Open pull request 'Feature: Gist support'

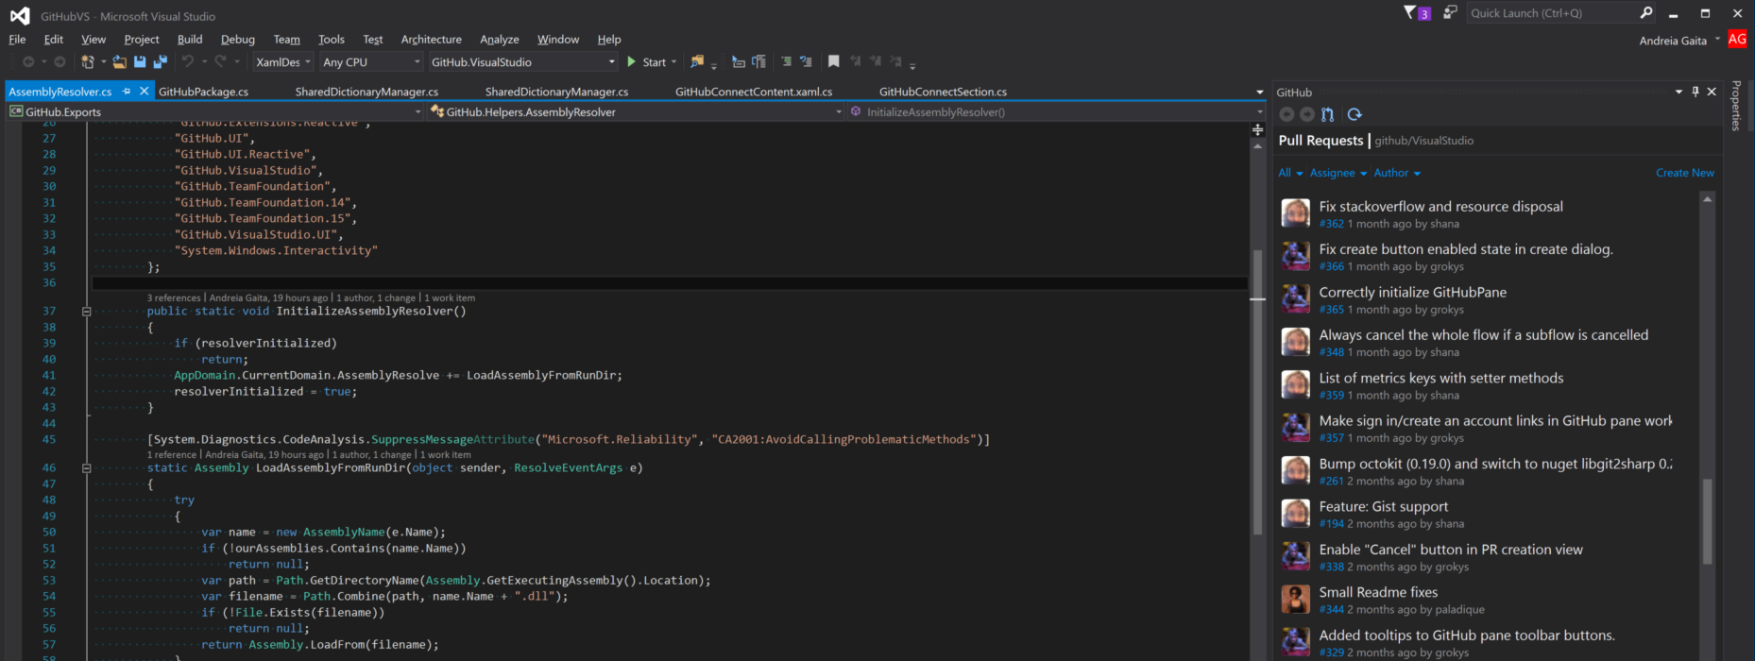(1383, 507)
